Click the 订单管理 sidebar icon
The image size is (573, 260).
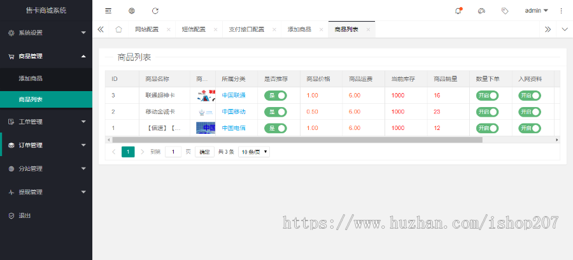pyautogui.click(x=11, y=145)
